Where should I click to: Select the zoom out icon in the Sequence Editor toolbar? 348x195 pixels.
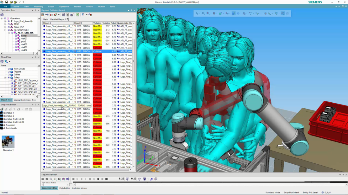(55, 179)
